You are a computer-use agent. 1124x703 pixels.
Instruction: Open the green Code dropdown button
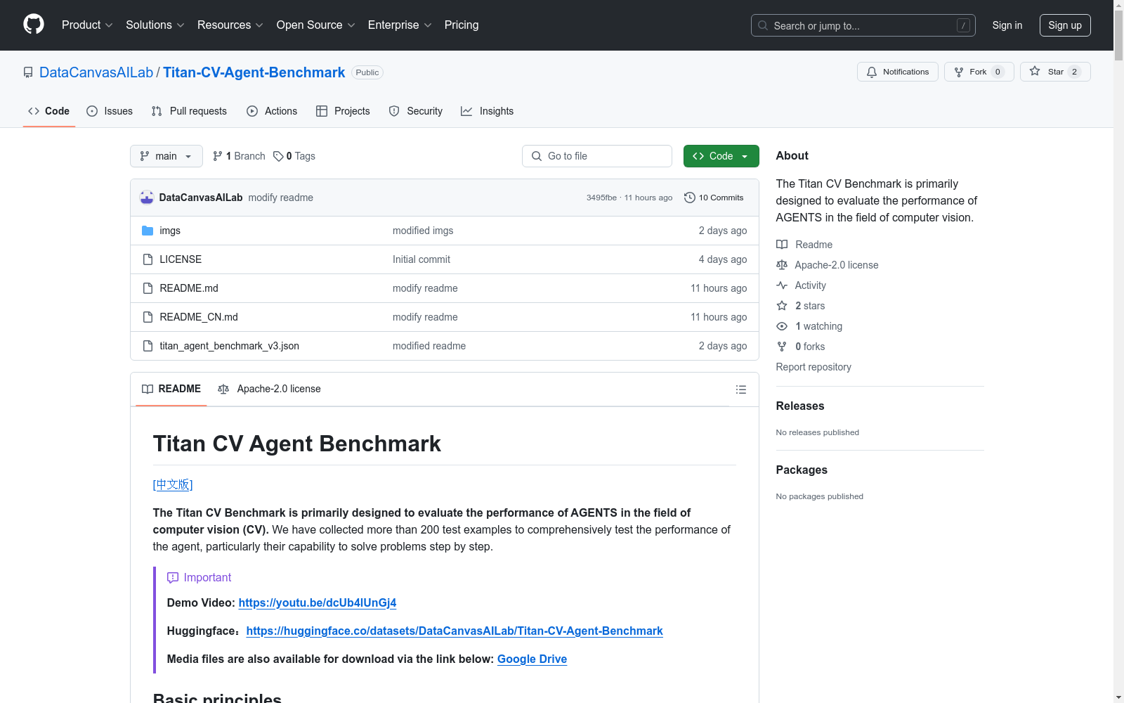point(721,156)
